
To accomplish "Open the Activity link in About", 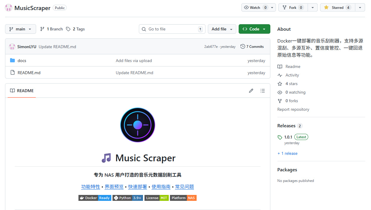I will coord(288,75).
